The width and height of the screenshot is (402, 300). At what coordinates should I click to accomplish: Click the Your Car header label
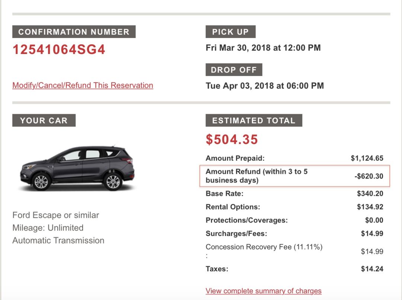(x=44, y=121)
